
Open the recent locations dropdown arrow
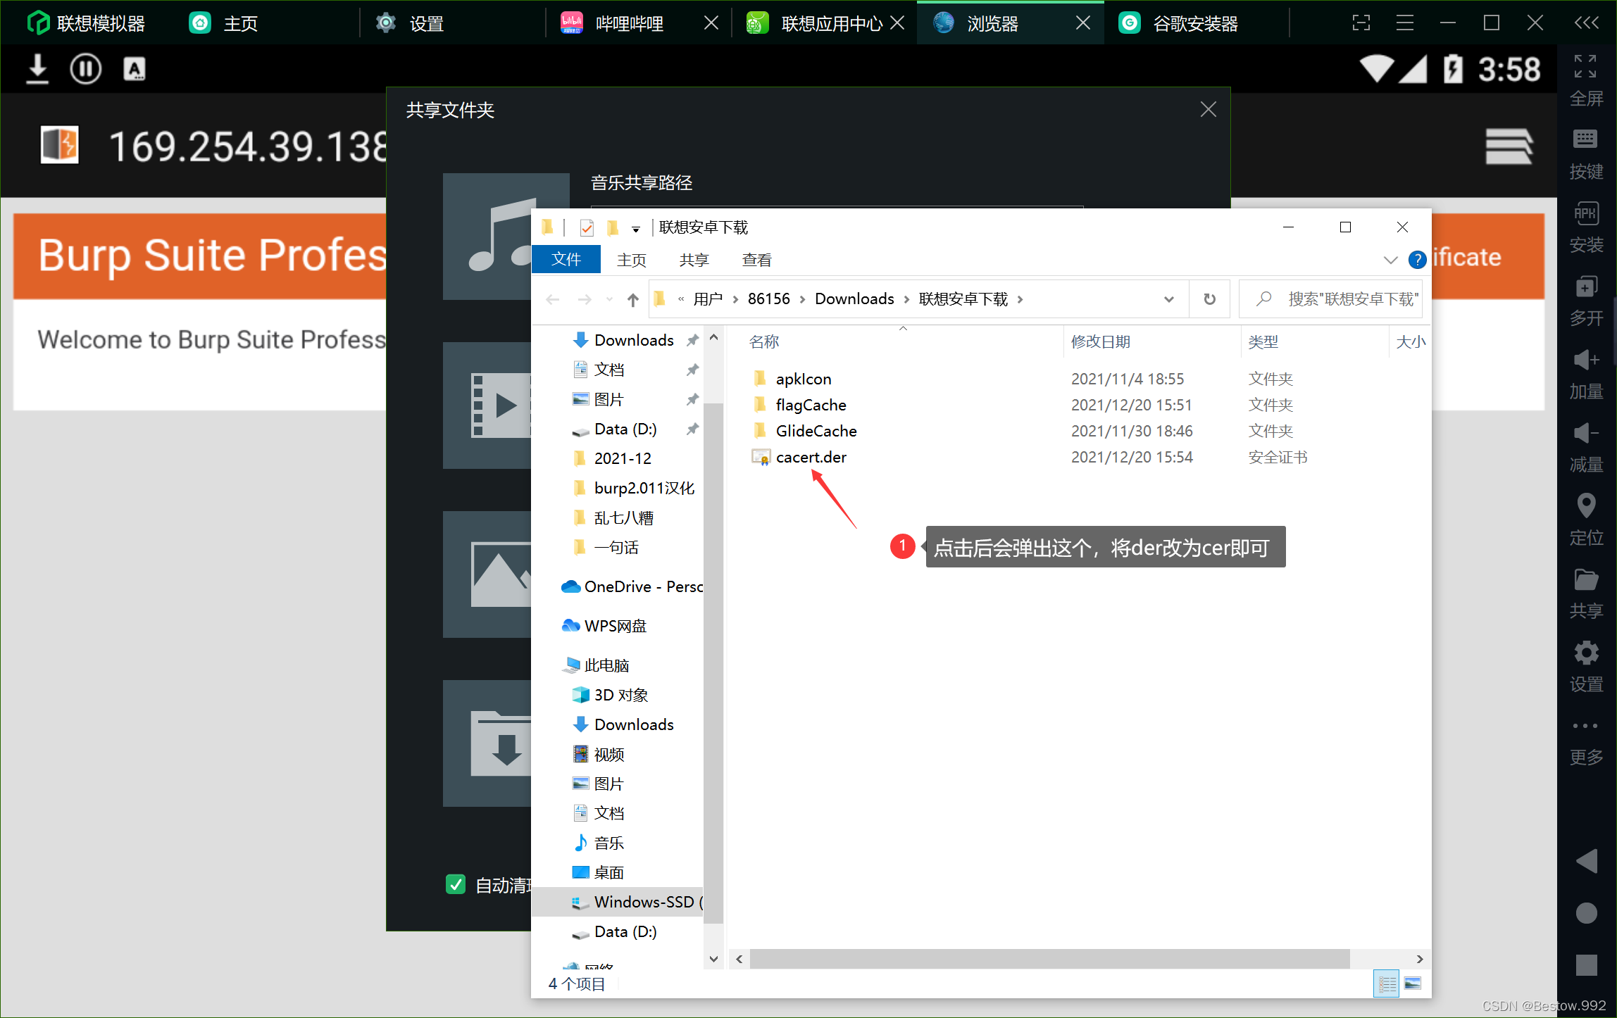609,300
